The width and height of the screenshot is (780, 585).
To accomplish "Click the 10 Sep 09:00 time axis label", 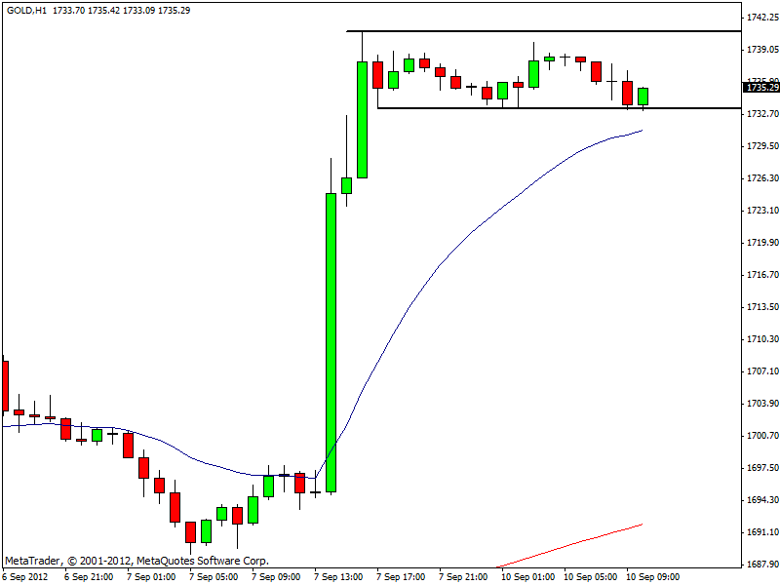I will (x=650, y=576).
